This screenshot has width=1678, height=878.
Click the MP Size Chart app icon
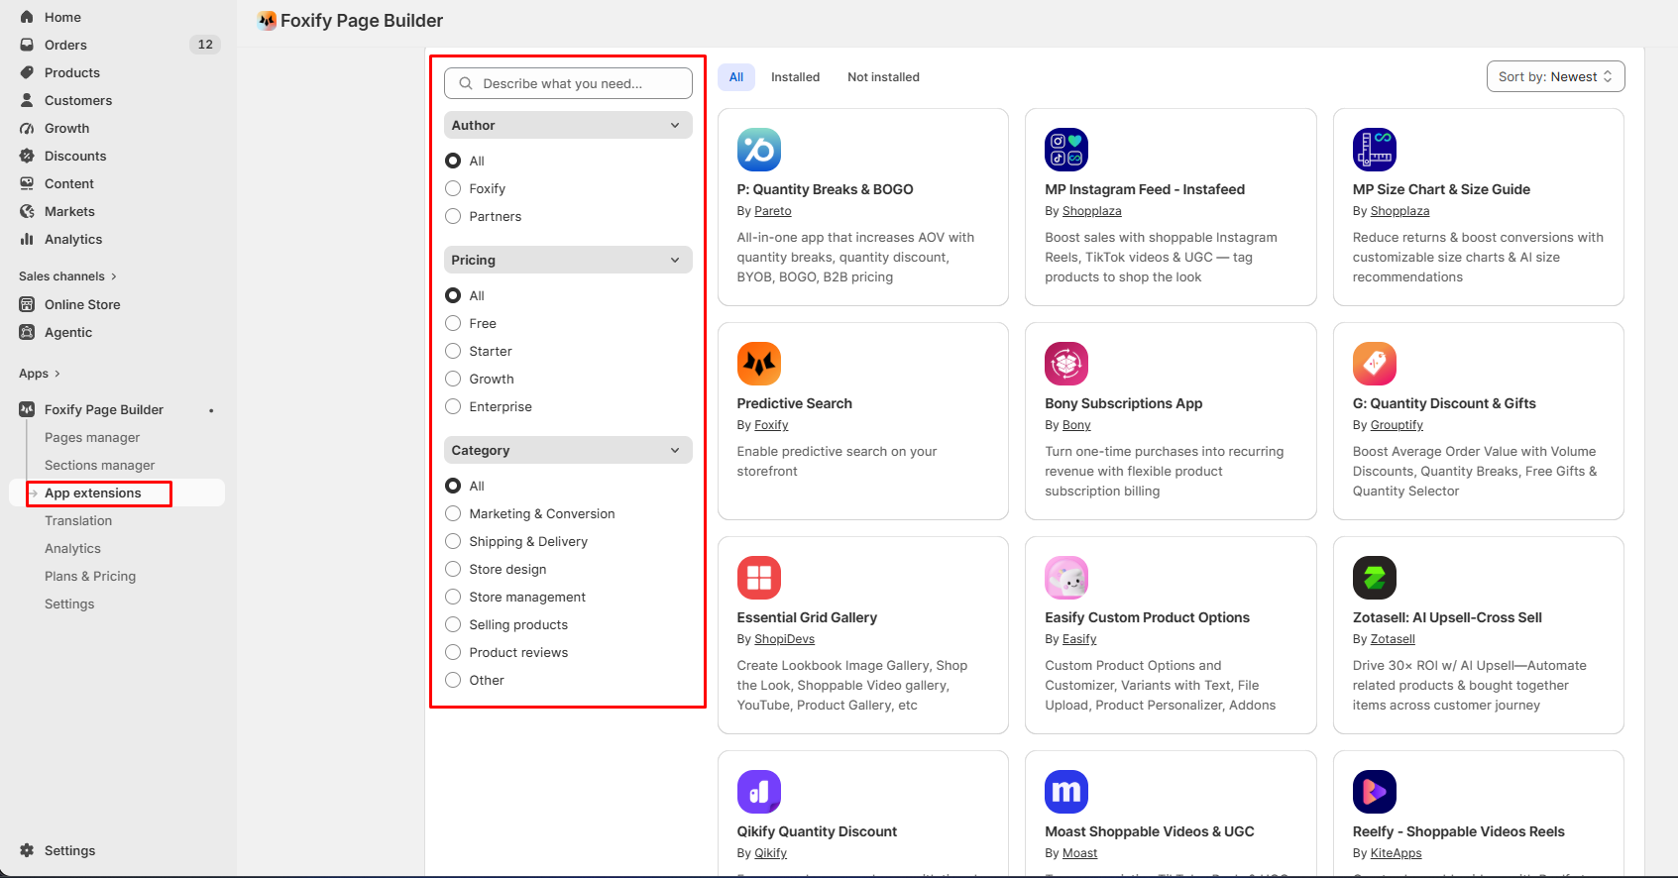point(1375,150)
